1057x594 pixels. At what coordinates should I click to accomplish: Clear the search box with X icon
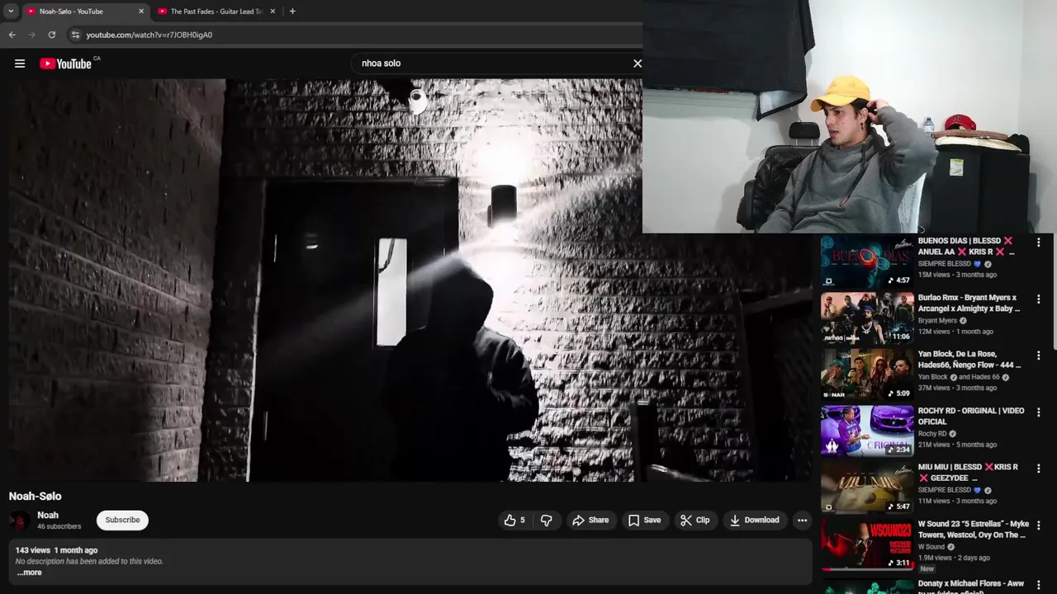point(638,64)
